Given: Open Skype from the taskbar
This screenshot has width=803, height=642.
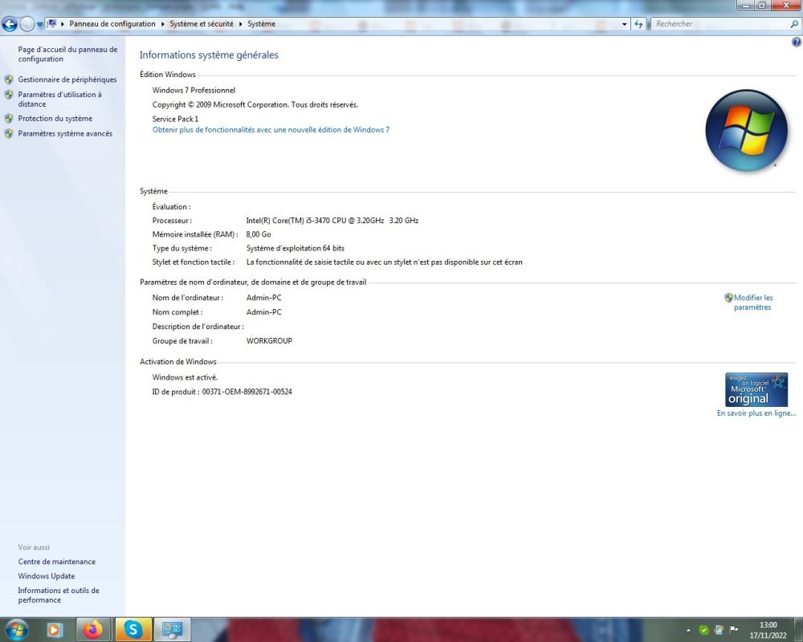Looking at the screenshot, I should 133,630.
